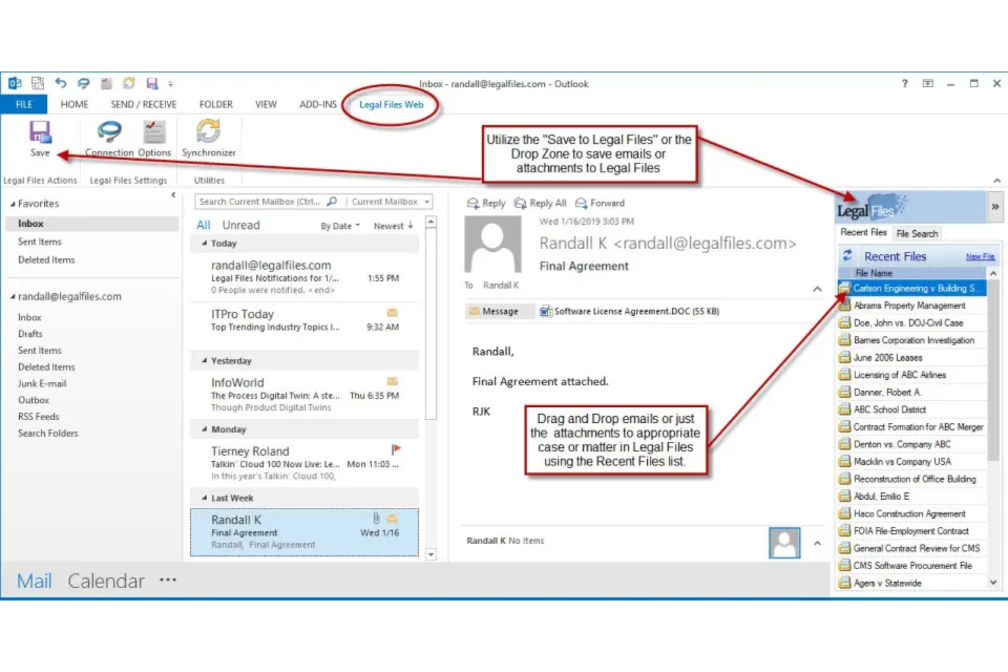Select Carlson Engineering v Building file

click(911, 288)
